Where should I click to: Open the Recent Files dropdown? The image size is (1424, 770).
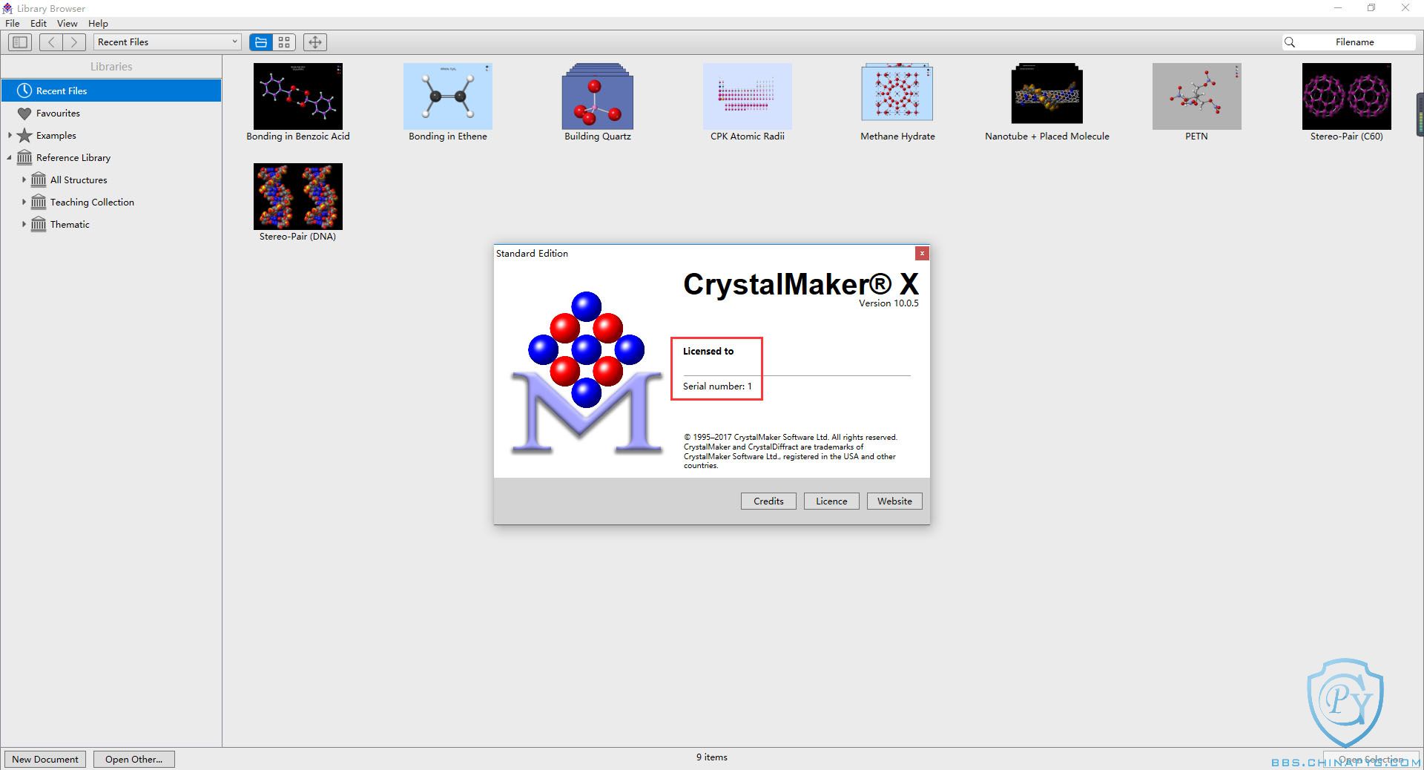(168, 42)
